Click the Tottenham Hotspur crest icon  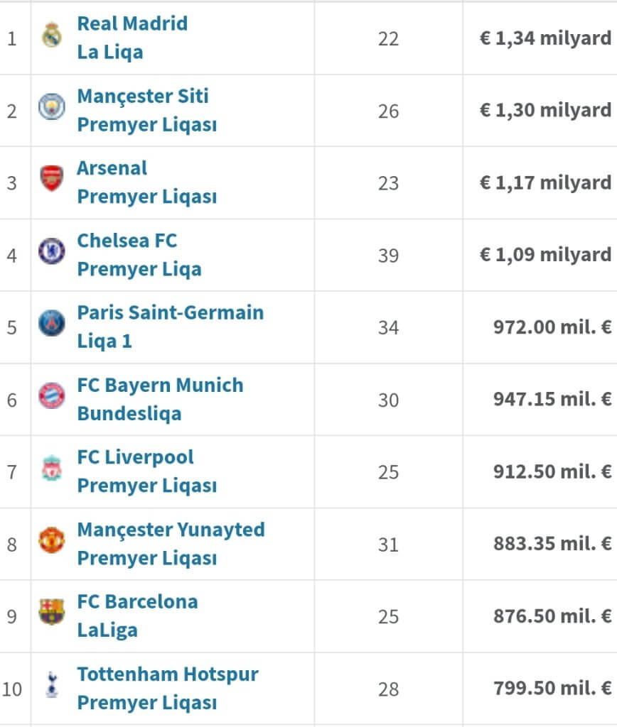point(52,684)
